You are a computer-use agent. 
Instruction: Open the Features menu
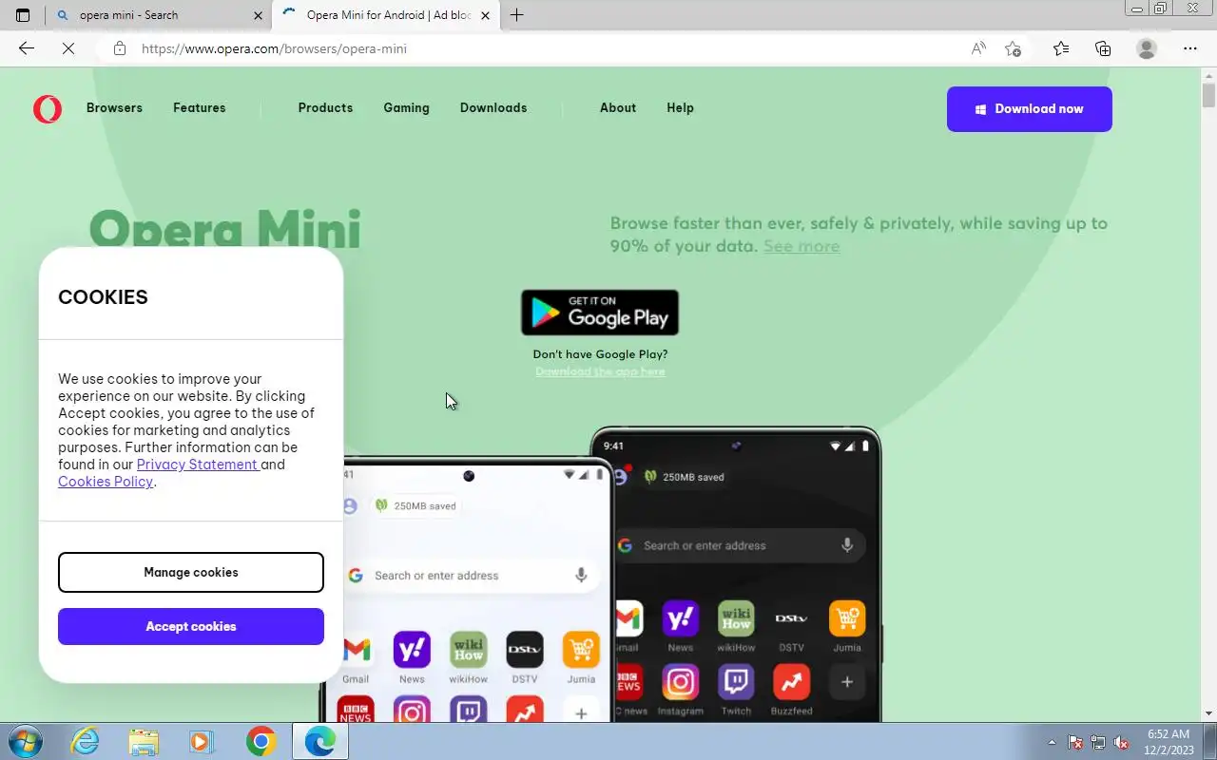click(x=200, y=108)
